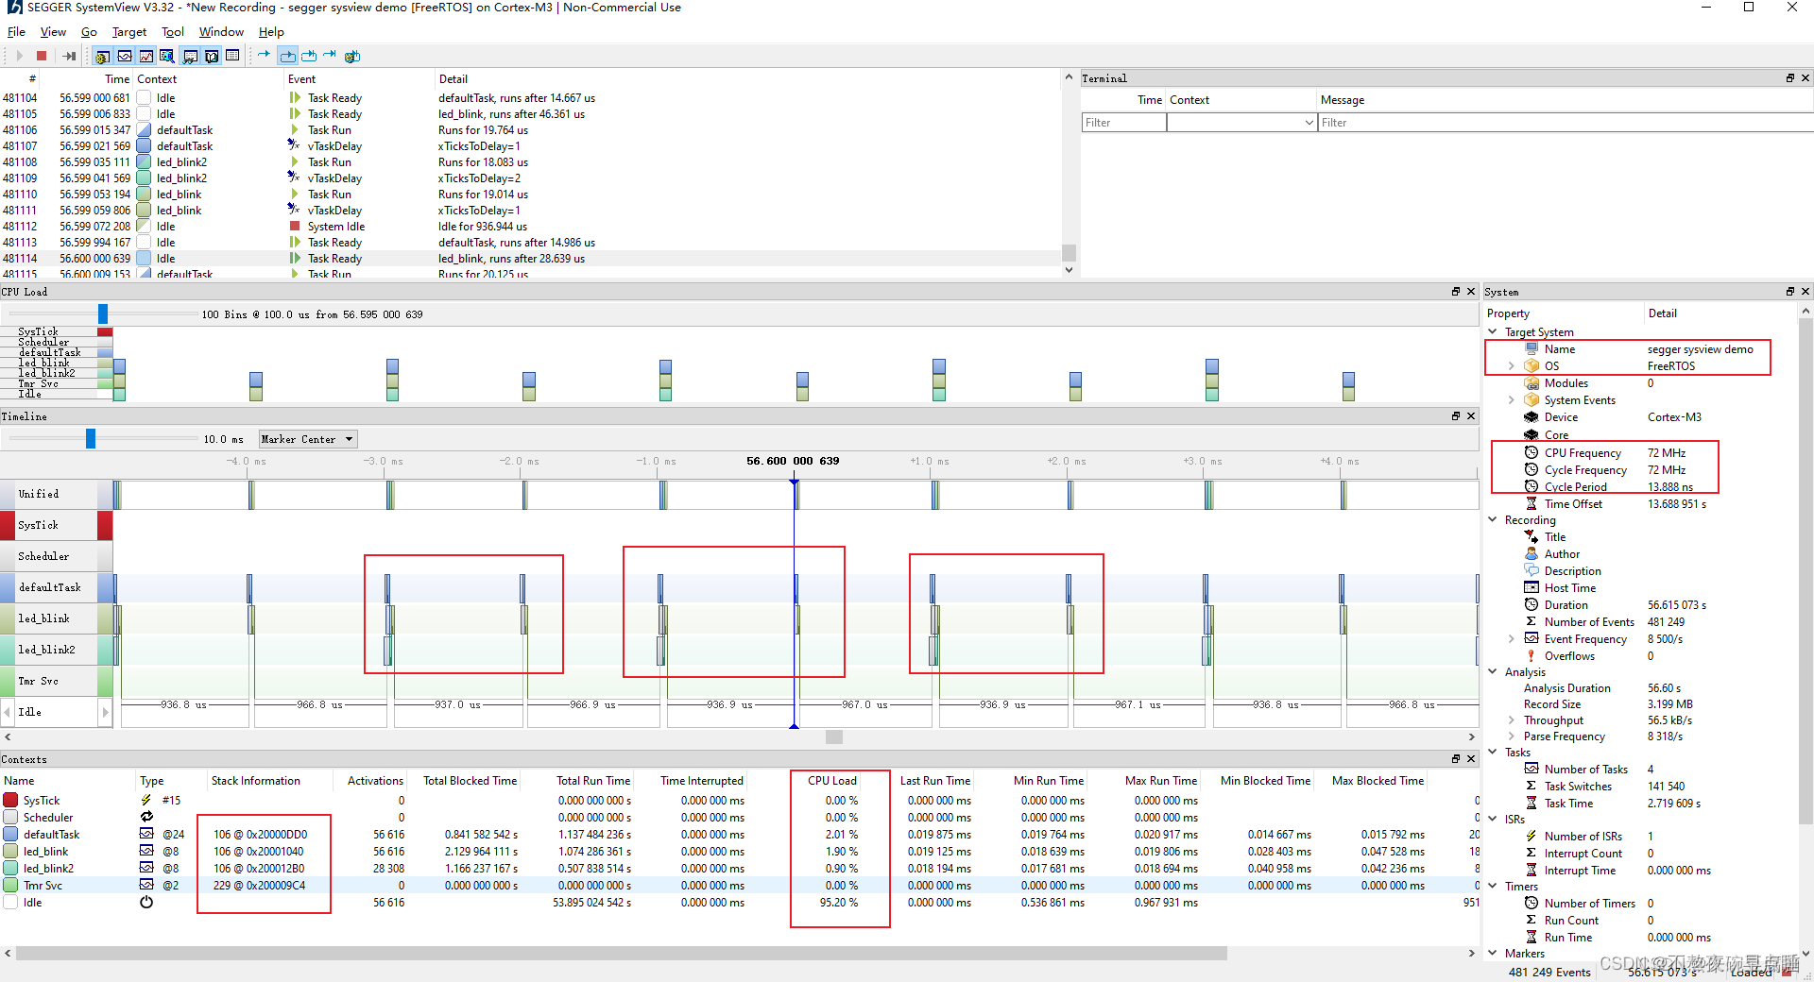Toggle the Contexts window toolbar button

(232, 56)
